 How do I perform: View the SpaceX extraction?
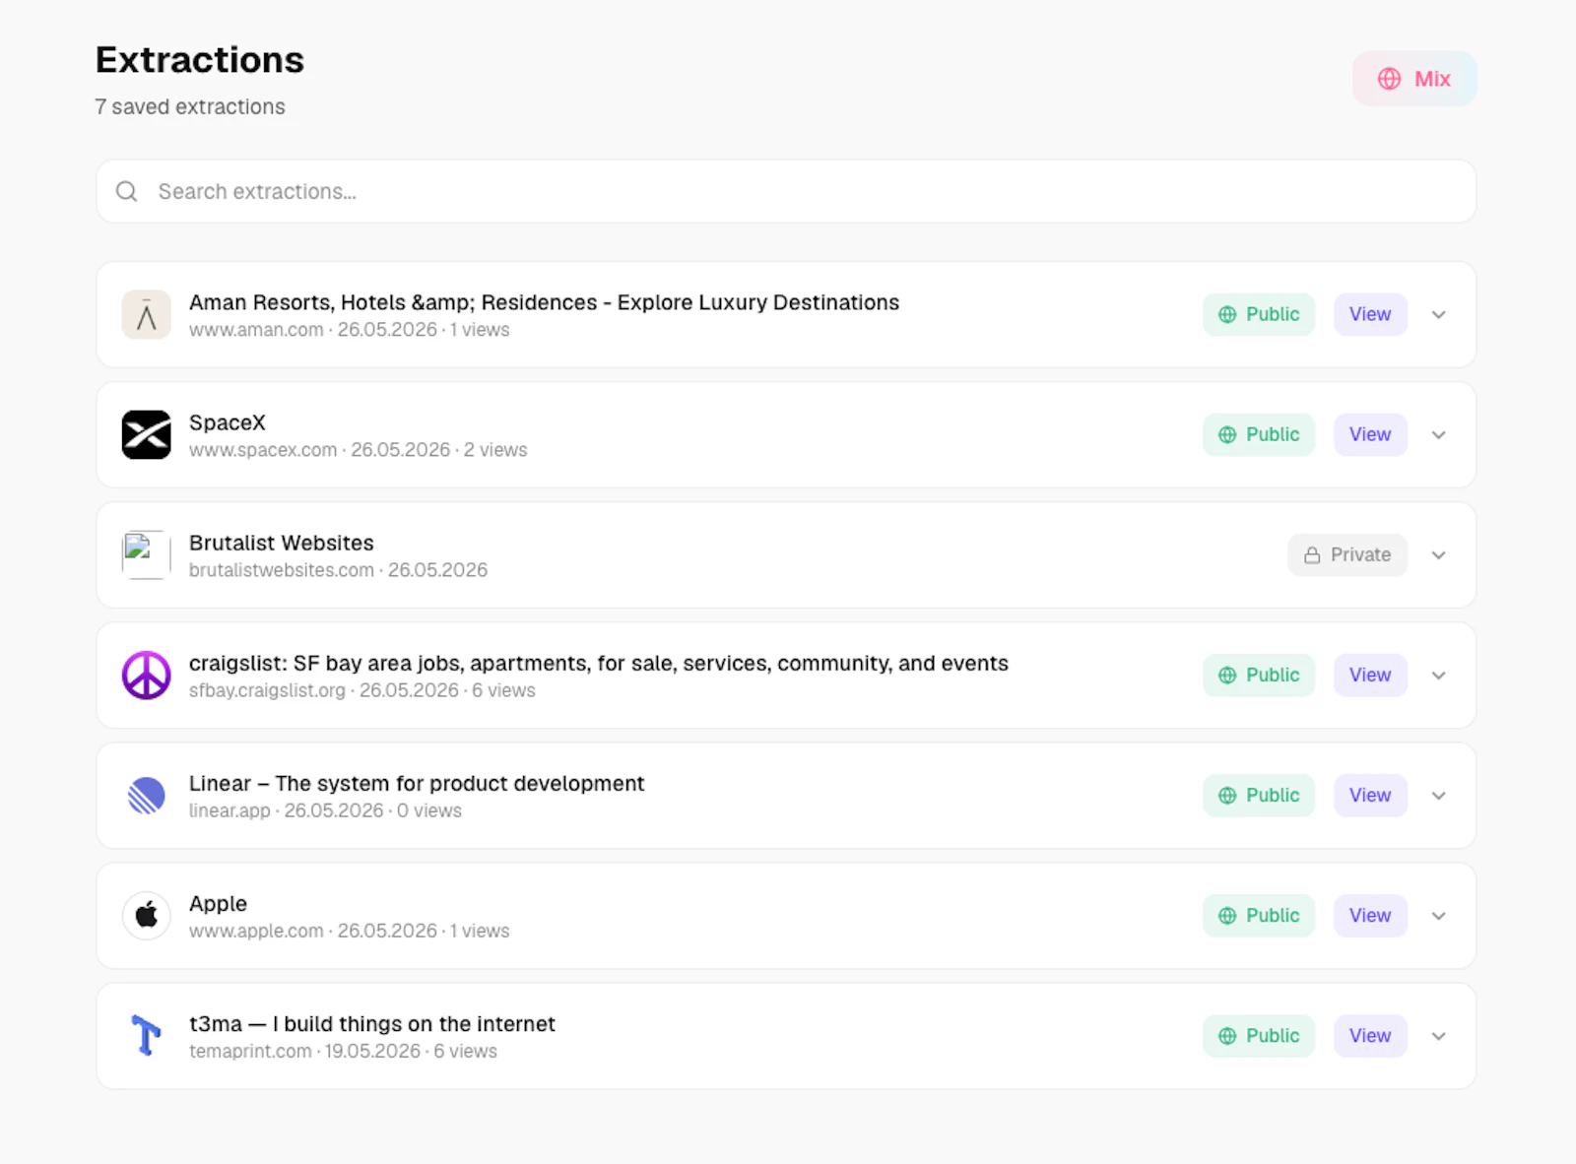[1370, 434]
